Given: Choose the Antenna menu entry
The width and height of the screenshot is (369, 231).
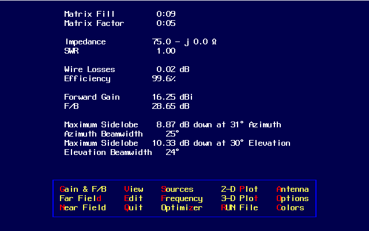Looking at the screenshot, I should coord(292,189).
